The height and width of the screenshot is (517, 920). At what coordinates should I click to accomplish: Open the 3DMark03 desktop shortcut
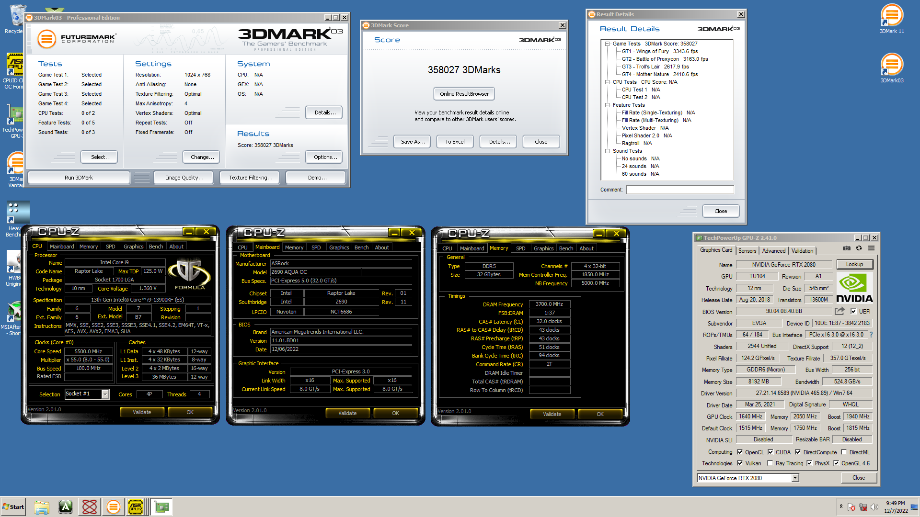point(892,67)
